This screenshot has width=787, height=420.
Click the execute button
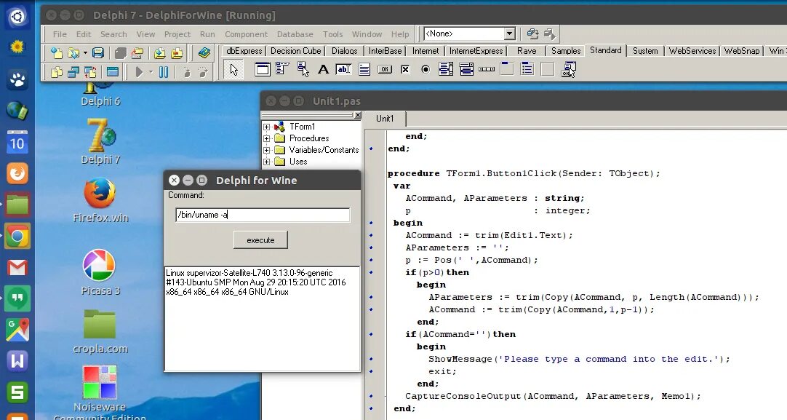[x=260, y=240]
